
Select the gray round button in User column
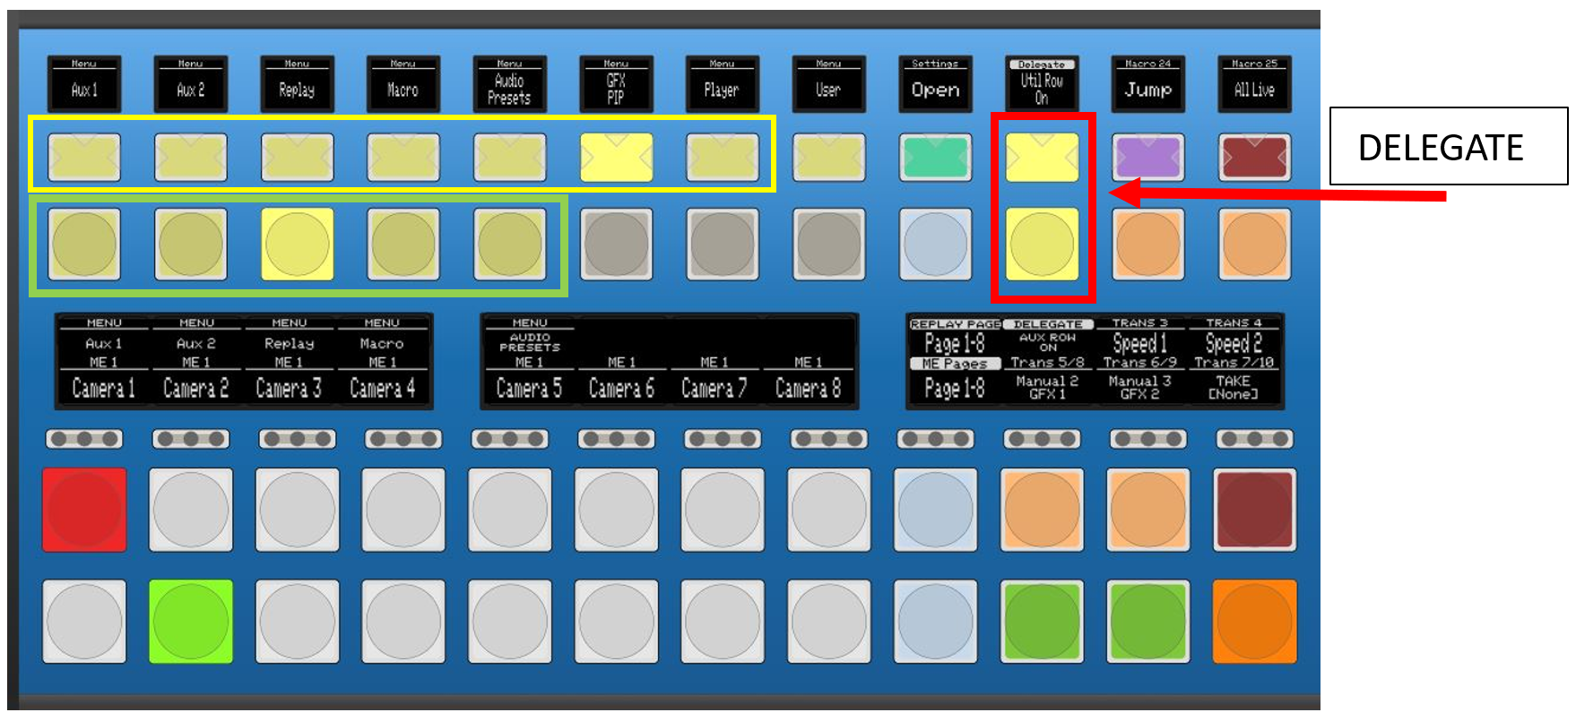pos(829,244)
